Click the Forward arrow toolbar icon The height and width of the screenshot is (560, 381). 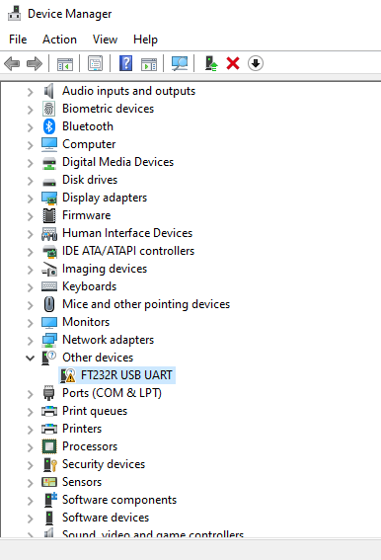point(35,63)
